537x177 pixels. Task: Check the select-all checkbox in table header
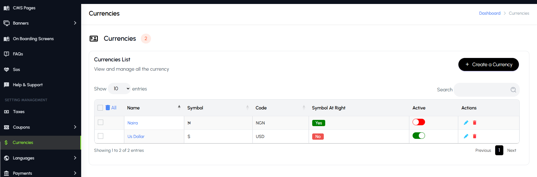pyautogui.click(x=100, y=108)
